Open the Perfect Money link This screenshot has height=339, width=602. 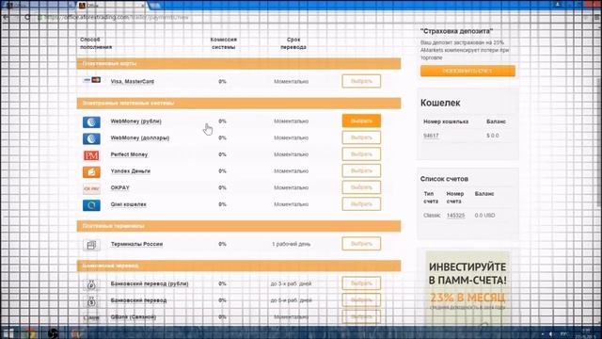click(x=129, y=154)
